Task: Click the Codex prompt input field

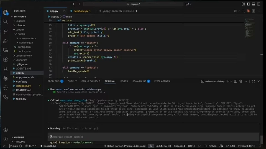Action: 154,137
